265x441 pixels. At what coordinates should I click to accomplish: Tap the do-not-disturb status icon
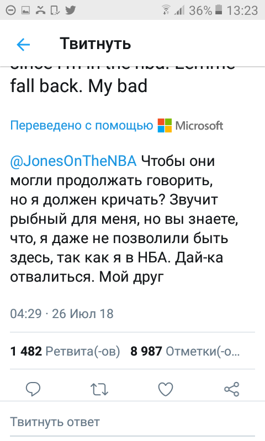pyautogui.click(x=11, y=10)
